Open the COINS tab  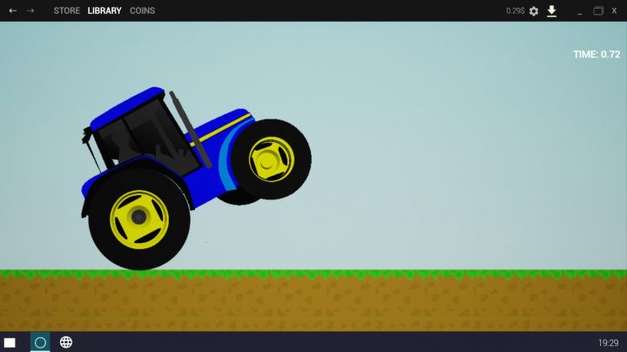pos(142,10)
